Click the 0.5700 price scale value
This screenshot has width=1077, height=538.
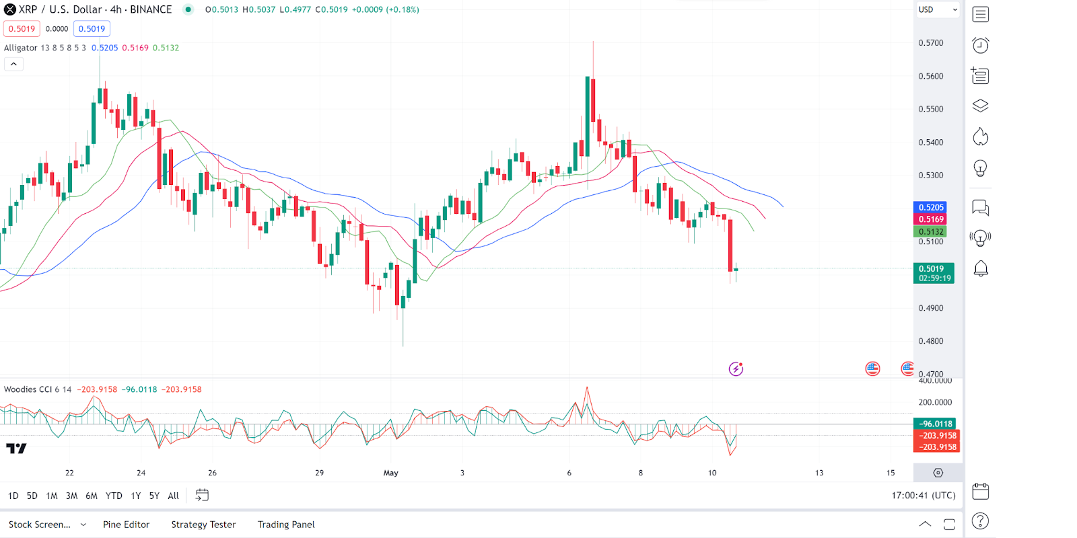[931, 43]
